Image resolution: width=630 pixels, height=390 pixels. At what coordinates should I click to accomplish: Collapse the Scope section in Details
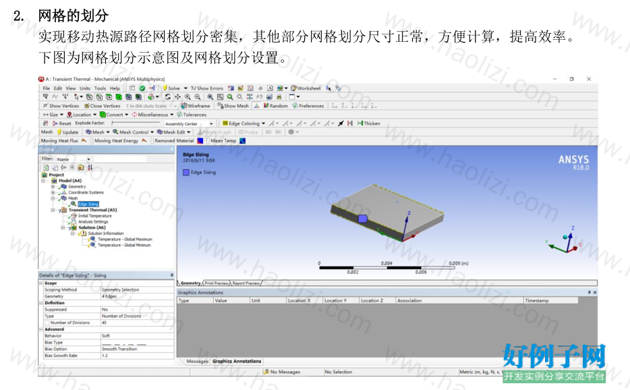point(41,283)
